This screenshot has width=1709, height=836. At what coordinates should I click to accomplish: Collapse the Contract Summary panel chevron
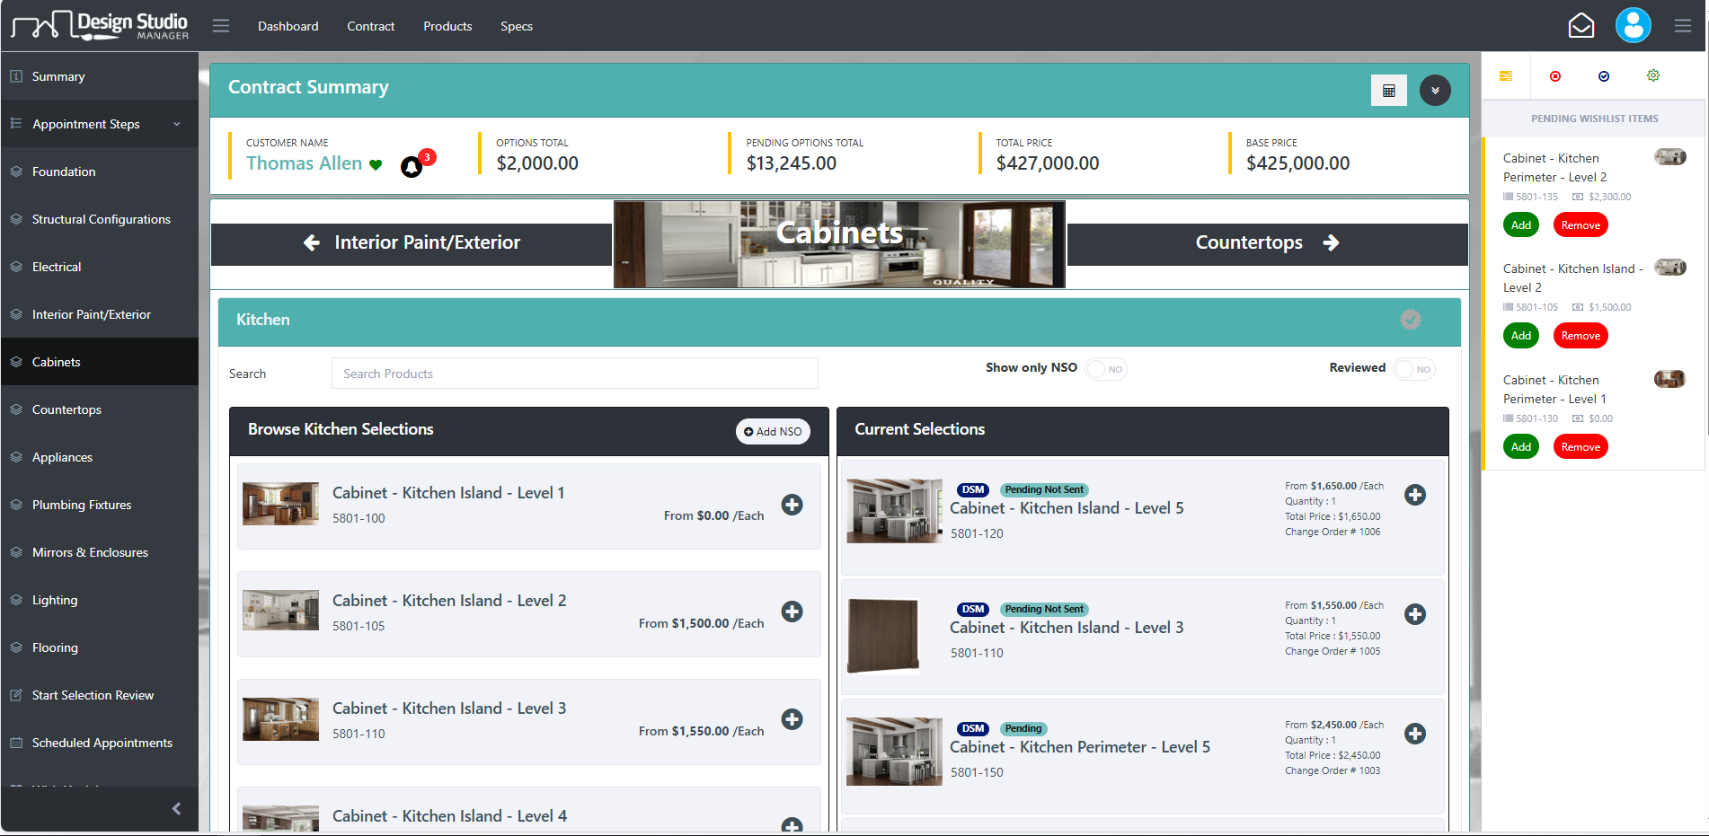click(1434, 91)
